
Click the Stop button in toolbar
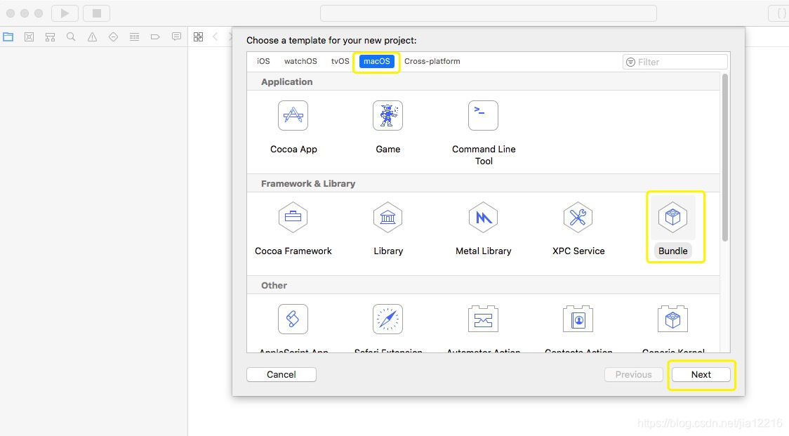[x=97, y=13]
